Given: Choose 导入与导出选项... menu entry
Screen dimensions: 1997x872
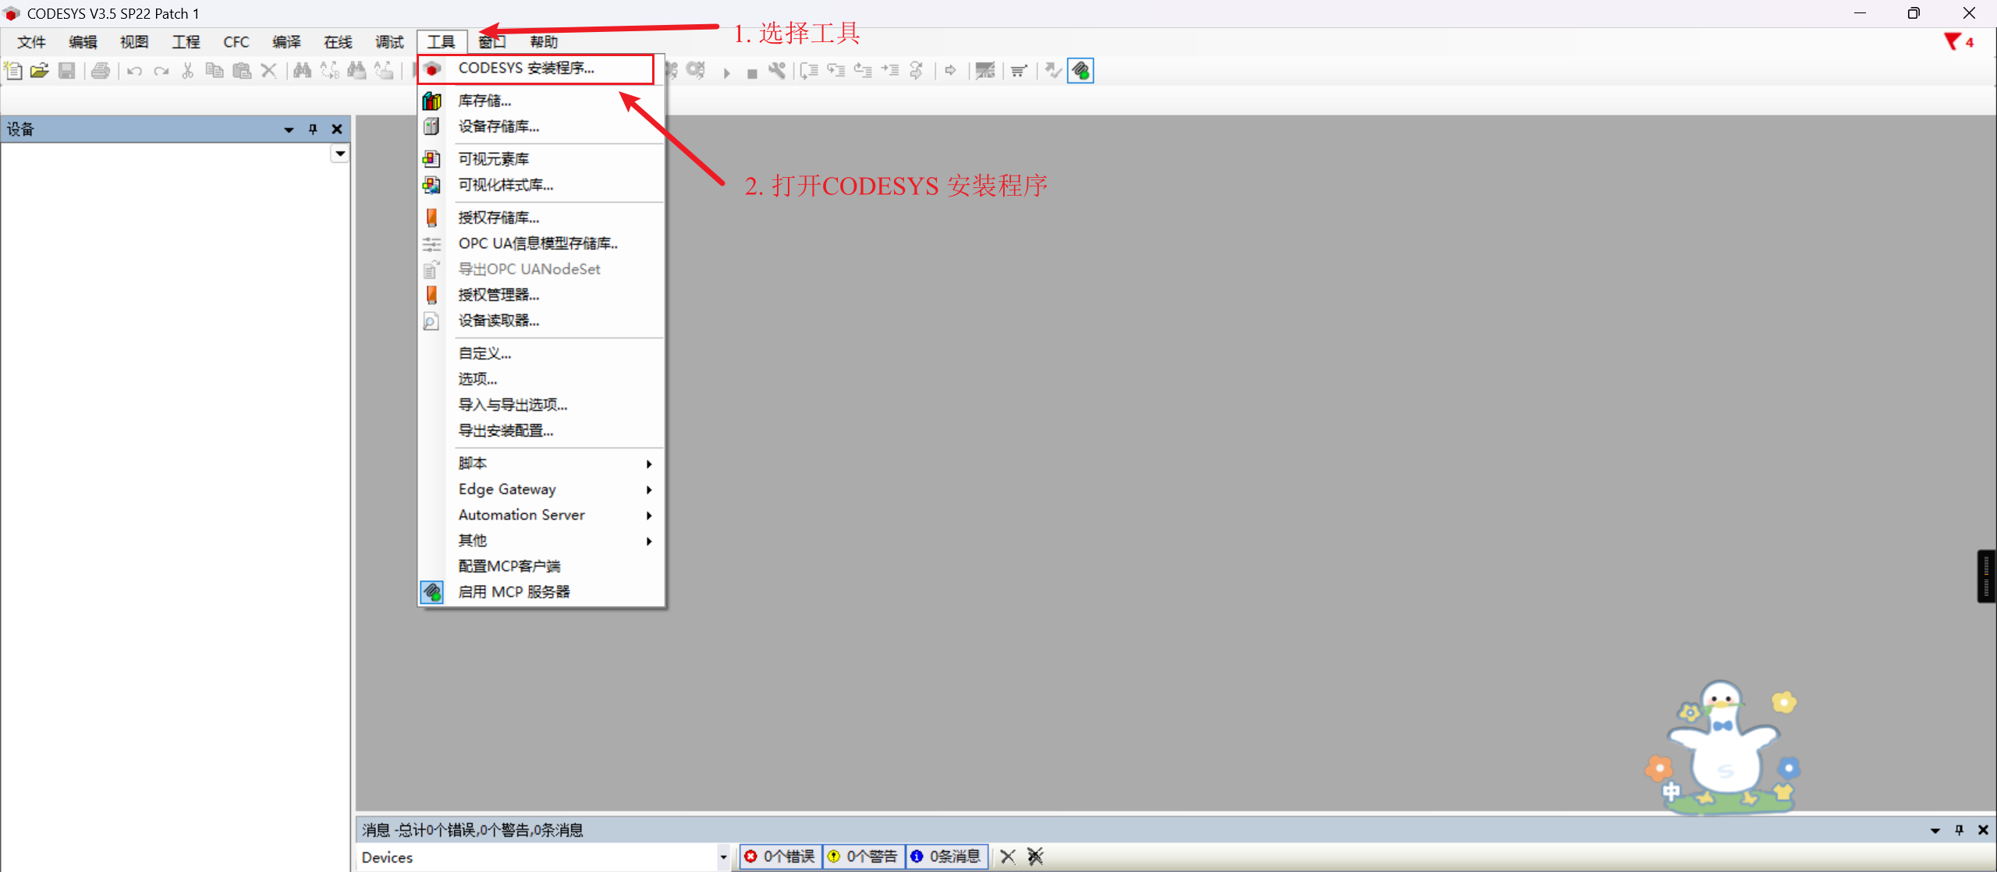Looking at the screenshot, I should (541, 405).
